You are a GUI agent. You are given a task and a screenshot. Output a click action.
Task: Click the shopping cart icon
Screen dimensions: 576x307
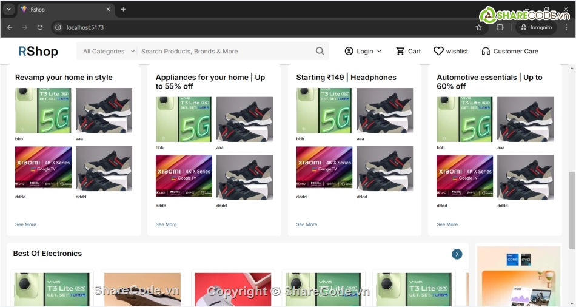(400, 51)
